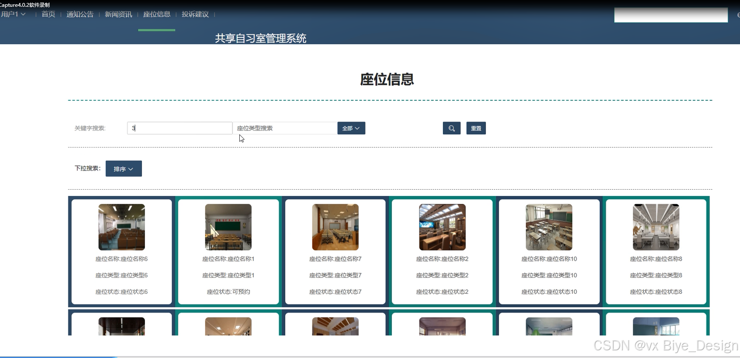740x358 pixels.
Task: Click the 座位类型搜索 input field
Action: (x=285, y=128)
